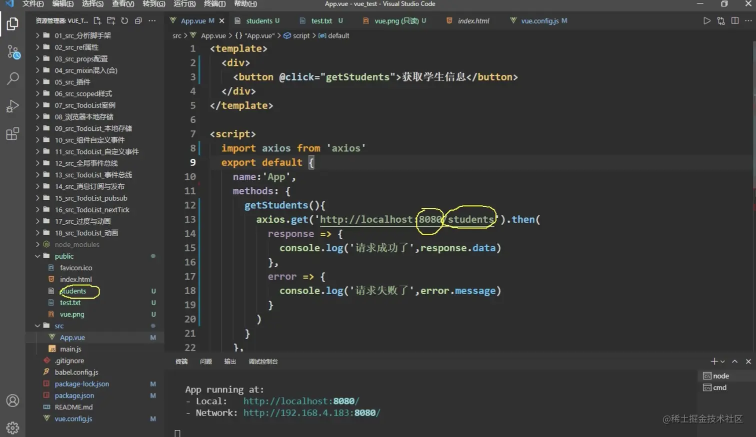Open the Manage gear settings icon

pyautogui.click(x=12, y=428)
